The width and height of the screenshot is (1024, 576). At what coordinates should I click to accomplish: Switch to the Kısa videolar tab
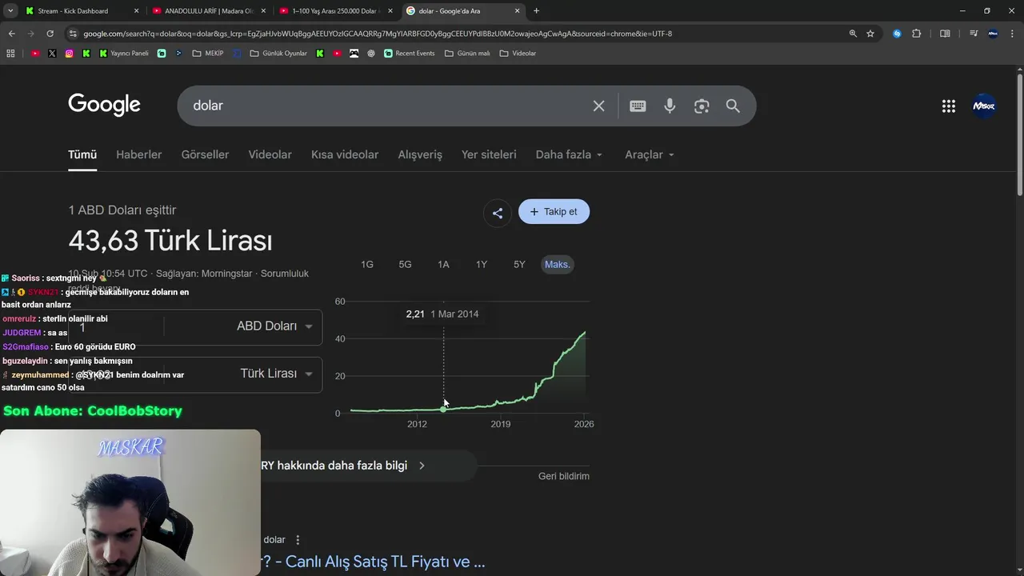pyautogui.click(x=345, y=154)
